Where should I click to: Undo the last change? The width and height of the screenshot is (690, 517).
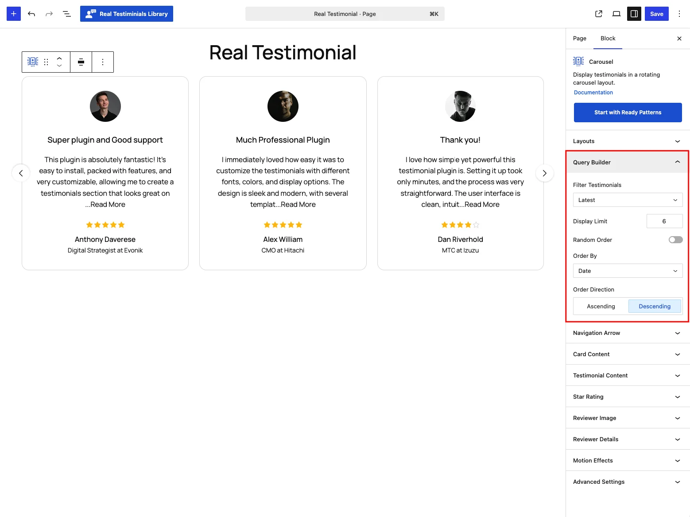click(31, 14)
